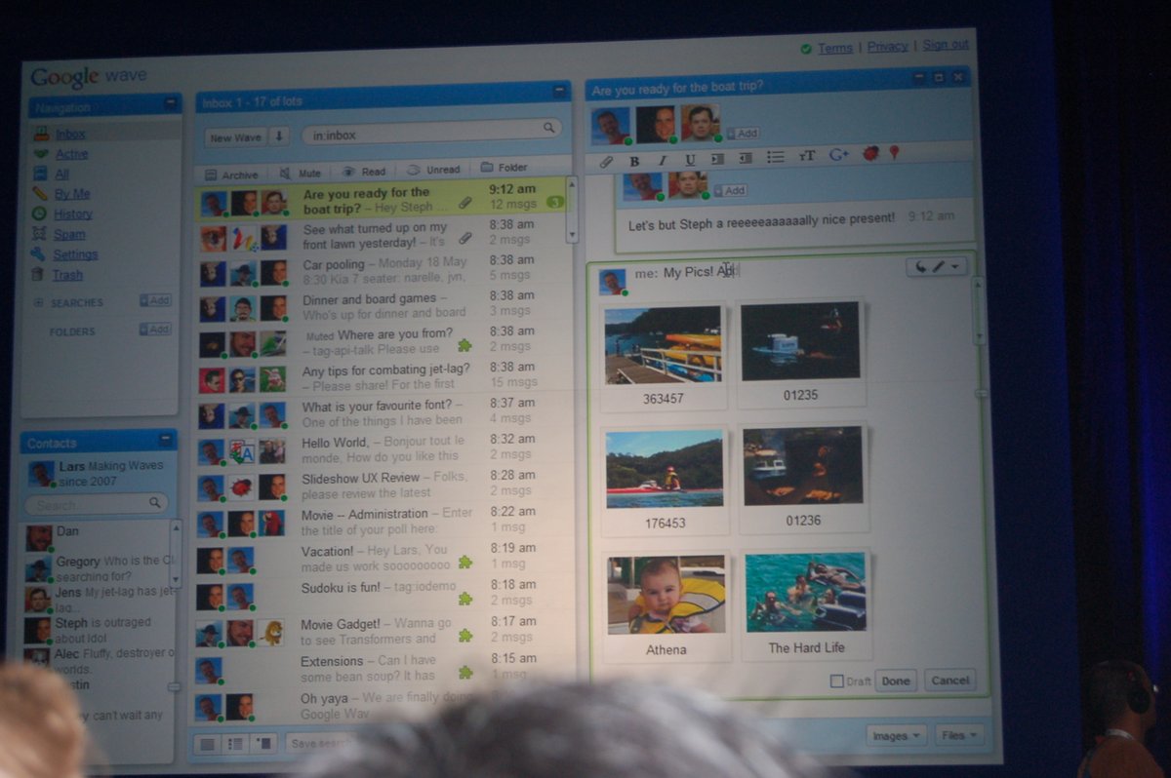The height and width of the screenshot is (778, 1171).
Task: Add a new saved search in SEARCHES
Action: pyautogui.click(x=154, y=300)
